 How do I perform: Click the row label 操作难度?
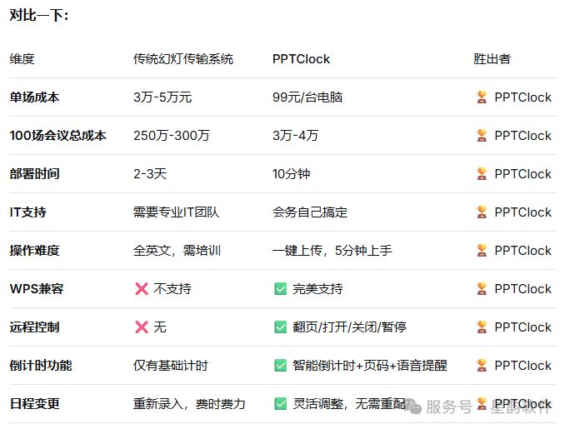pyautogui.click(x=34, y=251)
